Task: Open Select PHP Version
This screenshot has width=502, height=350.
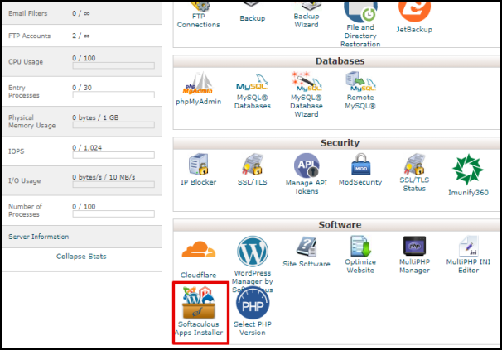Action: tap(253, 311)
